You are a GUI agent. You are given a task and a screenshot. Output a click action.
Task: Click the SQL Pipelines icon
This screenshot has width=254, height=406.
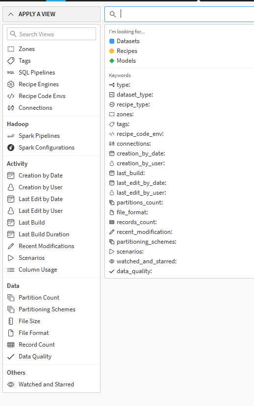(x=11, y=73)
